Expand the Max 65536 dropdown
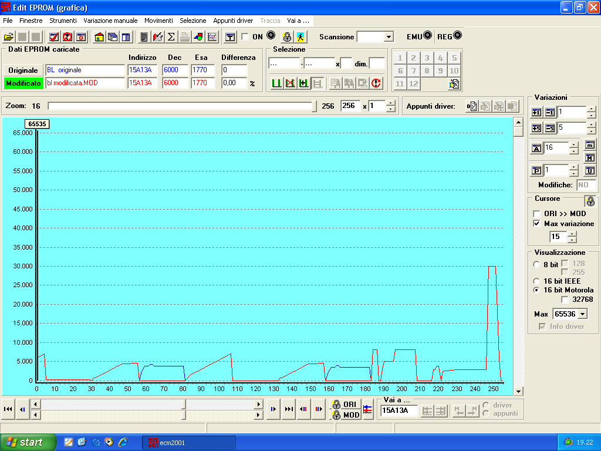 pos(582,314)
